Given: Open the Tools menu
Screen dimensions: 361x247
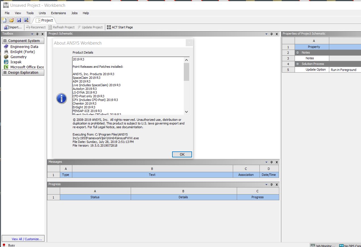Looking at the screenshot, I should 30,13.
